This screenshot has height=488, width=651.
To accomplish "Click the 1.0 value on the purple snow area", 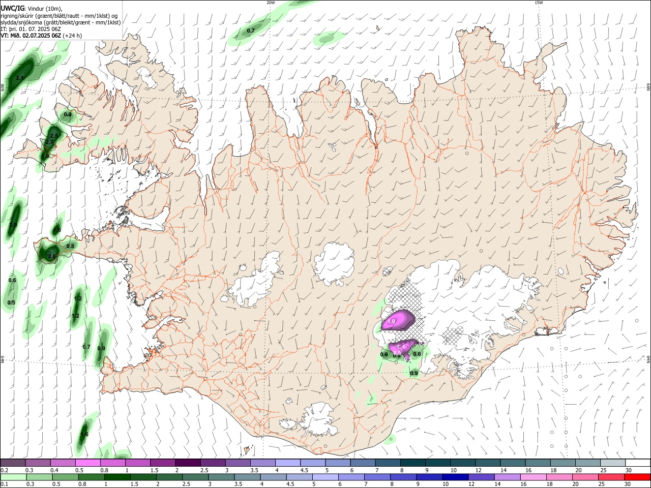I will click(391, 322).
